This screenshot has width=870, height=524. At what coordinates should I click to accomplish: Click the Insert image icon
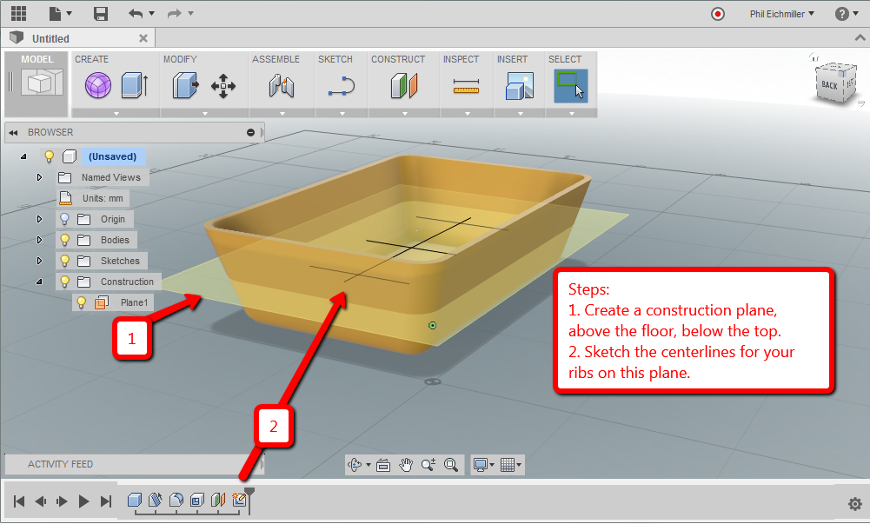click(x=520, y=86)
